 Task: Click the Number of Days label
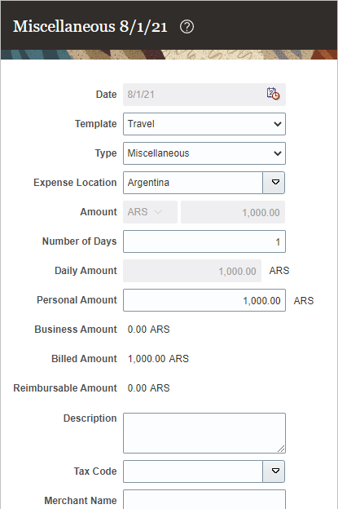[x=79, y=241]
